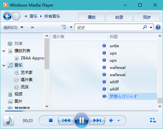Stop playback with the square stop button
The height and width of the screenshot is (129, 163).
[x=51, y=120]
